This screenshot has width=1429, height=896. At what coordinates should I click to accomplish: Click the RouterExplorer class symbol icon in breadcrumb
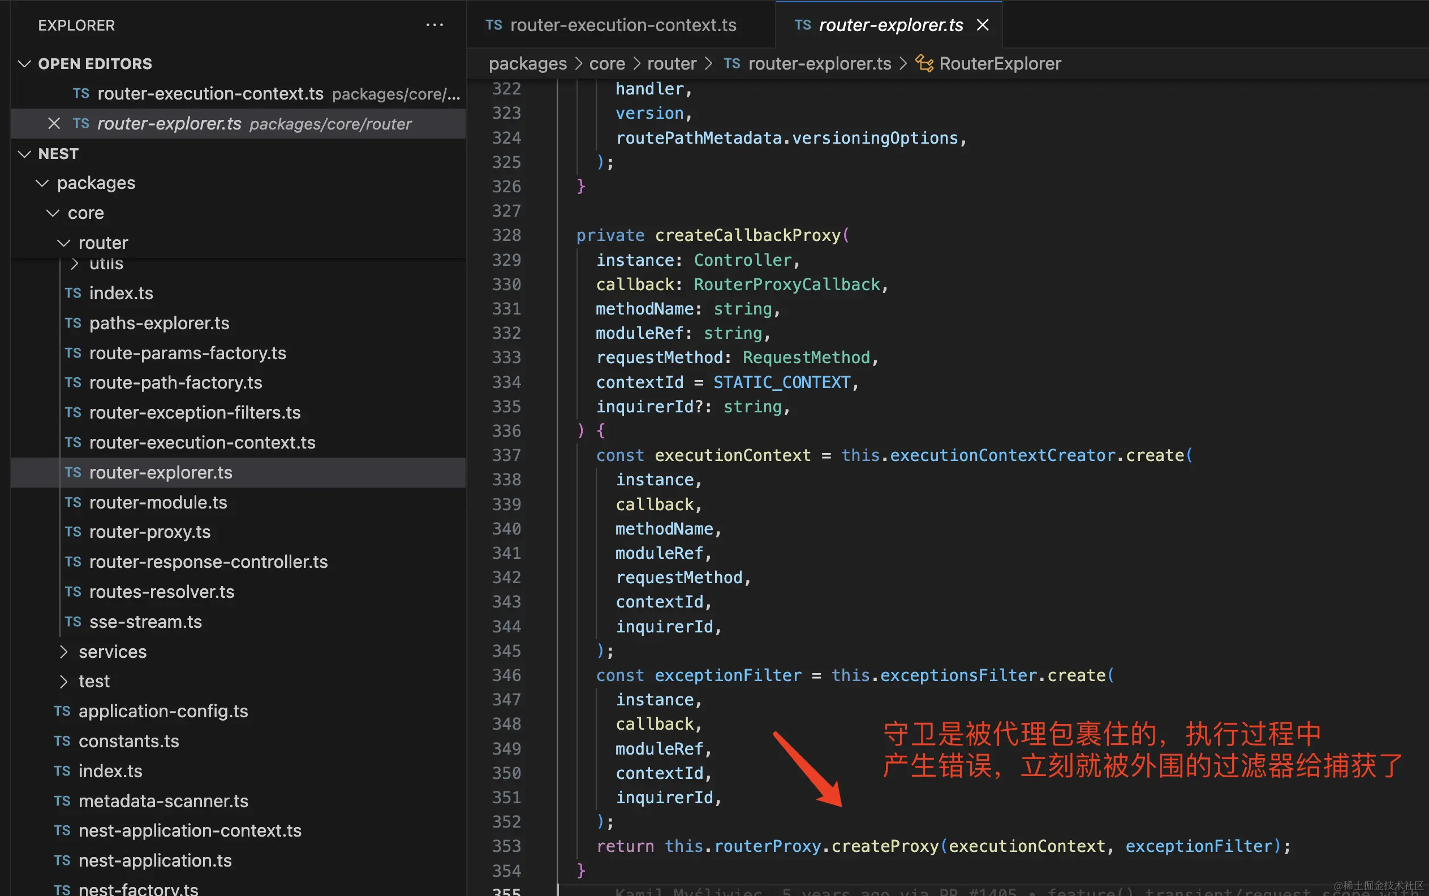click(924, 63)
